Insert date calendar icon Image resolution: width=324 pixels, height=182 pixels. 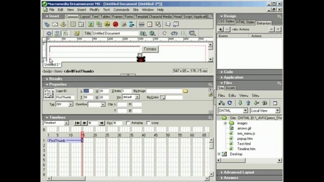coord(149,24)
